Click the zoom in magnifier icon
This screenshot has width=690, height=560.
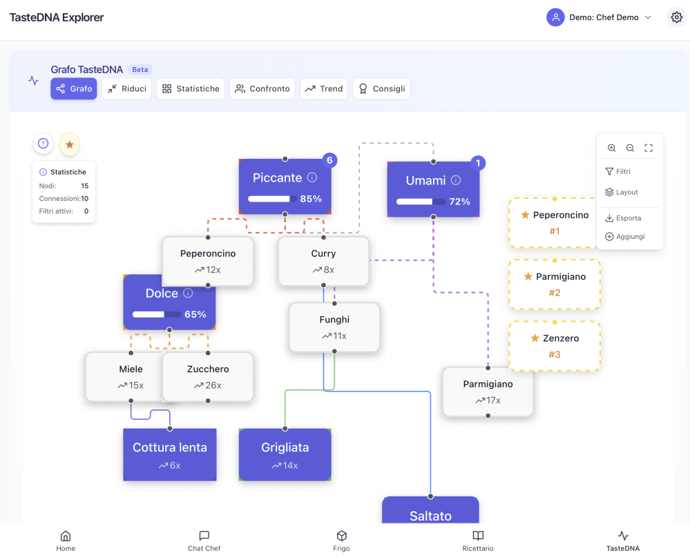[x=612, y=148]
